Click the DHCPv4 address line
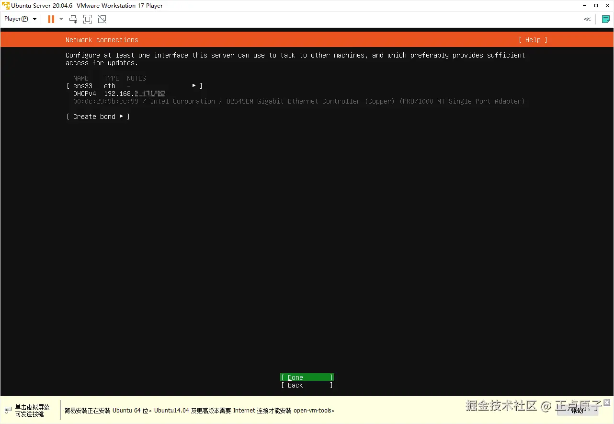The width and height of the screenshot is (614, 424). coord(119,94)
